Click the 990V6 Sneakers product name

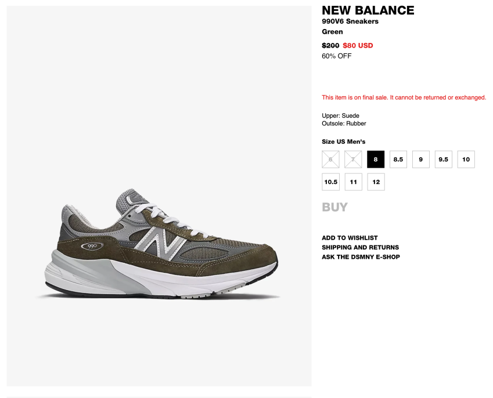(350, 21)
